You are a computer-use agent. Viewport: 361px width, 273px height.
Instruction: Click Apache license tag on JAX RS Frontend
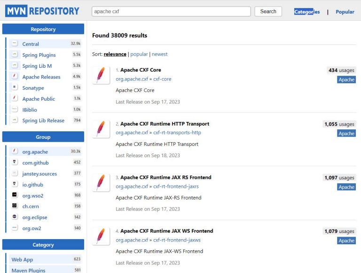point(346,187)
